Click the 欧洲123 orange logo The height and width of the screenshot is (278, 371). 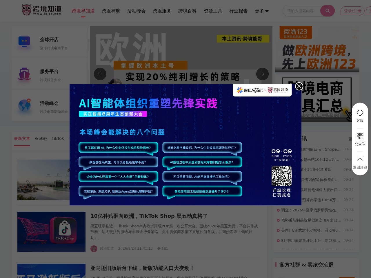pyautogui.click(x=296, y=33)
